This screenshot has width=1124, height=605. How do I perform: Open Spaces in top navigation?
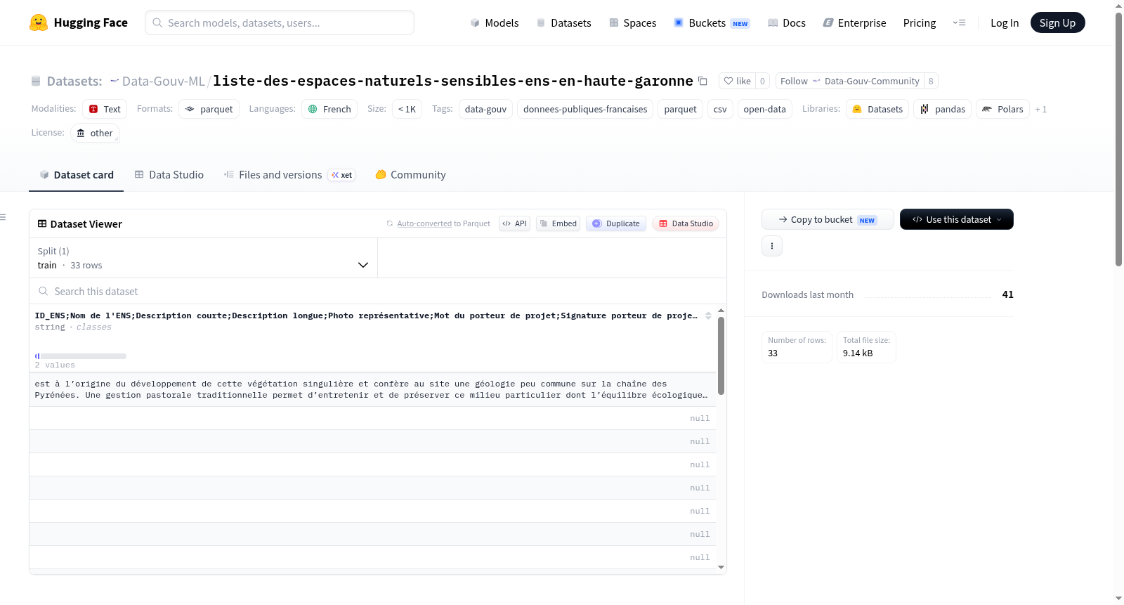click(633, 22)
